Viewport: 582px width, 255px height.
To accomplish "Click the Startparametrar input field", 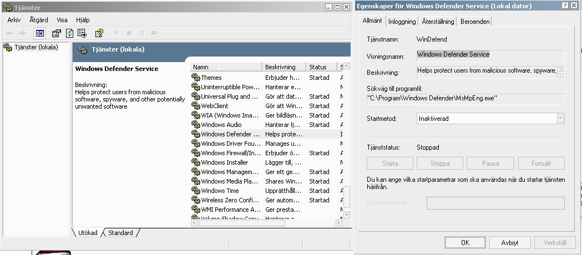I will pyautogui.click(x=495, y=203).
